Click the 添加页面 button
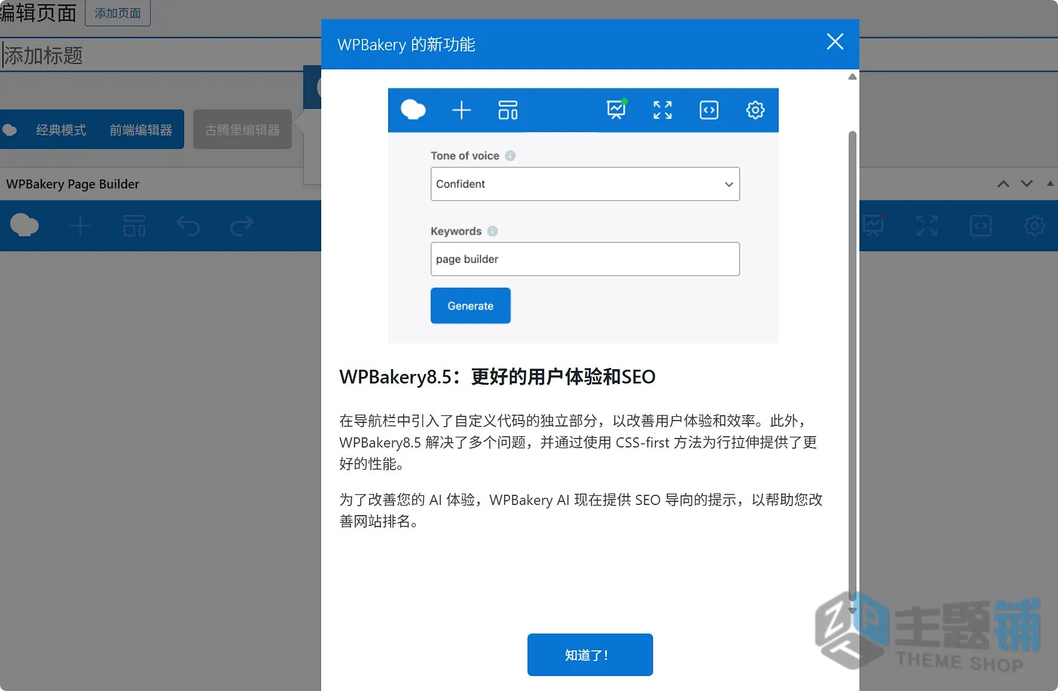Viewport: 1058px width, 691px height. [x=118, y=13]
